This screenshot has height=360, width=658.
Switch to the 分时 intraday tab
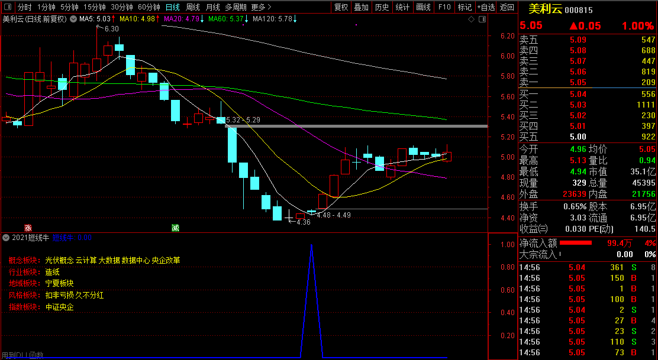[24, 8]
